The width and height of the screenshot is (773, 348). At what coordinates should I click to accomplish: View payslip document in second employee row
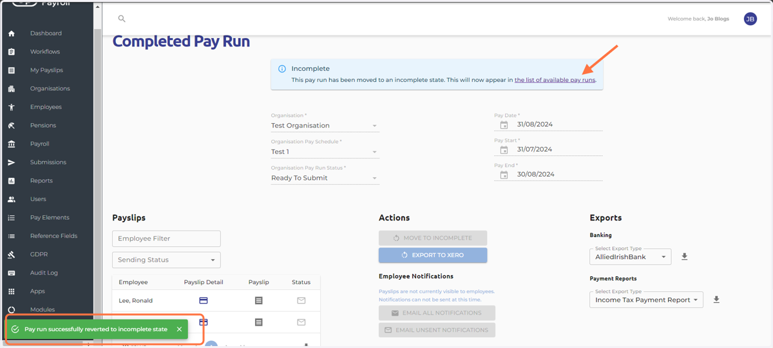[258, 322]
